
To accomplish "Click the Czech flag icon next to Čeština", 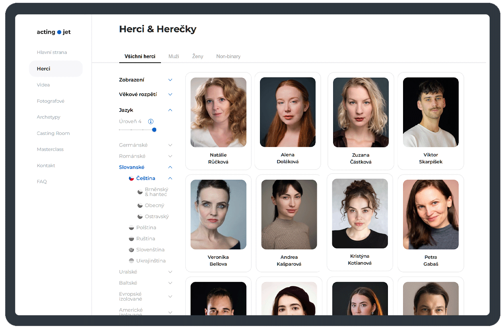I will (131, 178).
